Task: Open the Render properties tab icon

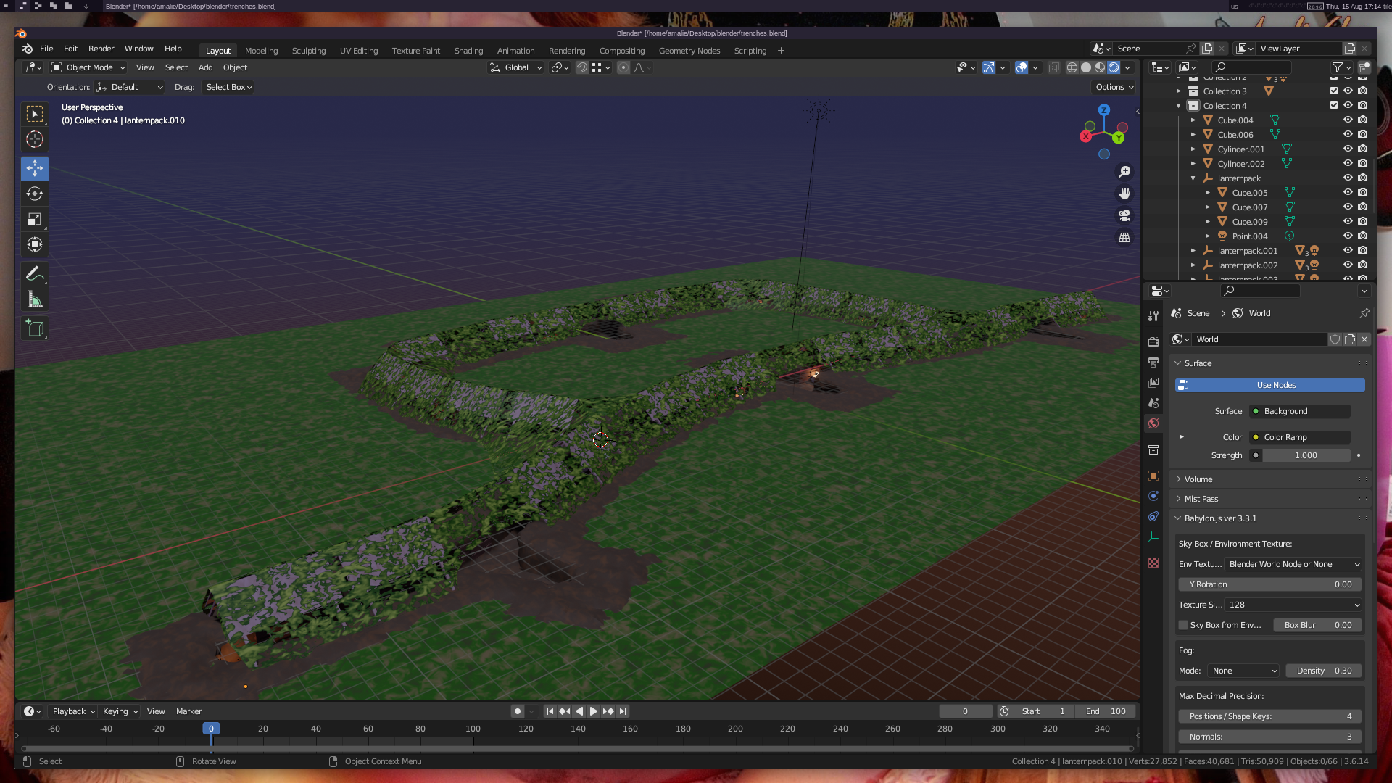Action: point(1153,341)
